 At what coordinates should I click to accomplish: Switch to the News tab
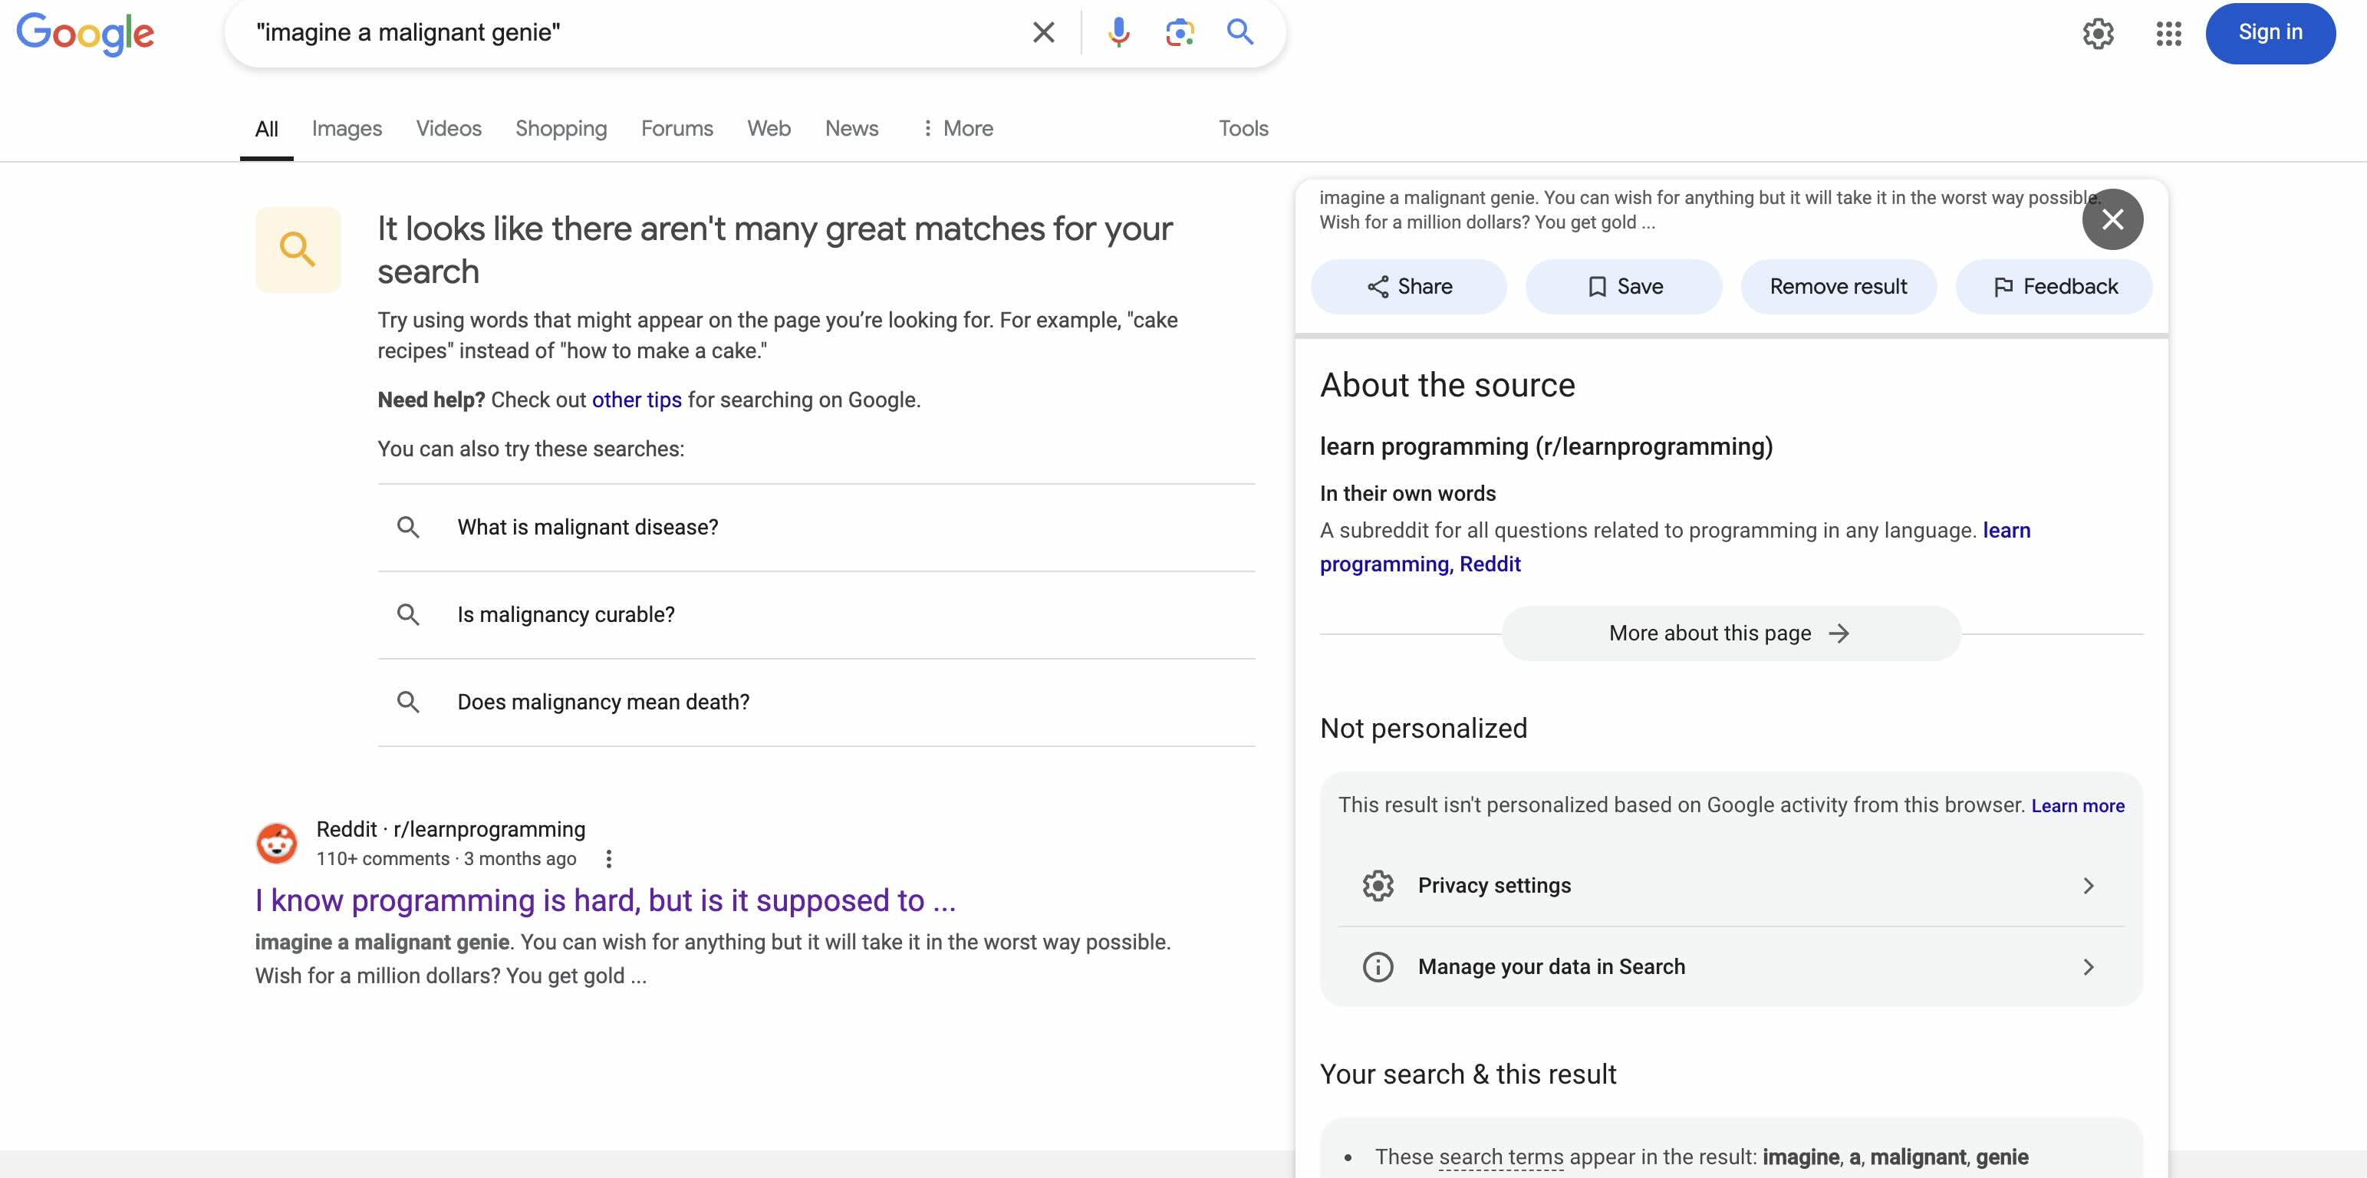(852, 129)
